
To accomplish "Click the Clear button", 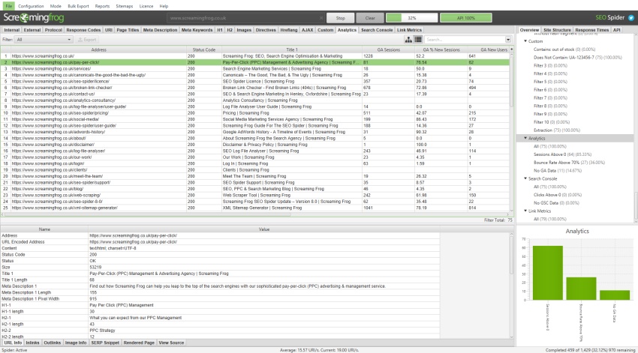I will pyautogui.click(x=370, y=18).
